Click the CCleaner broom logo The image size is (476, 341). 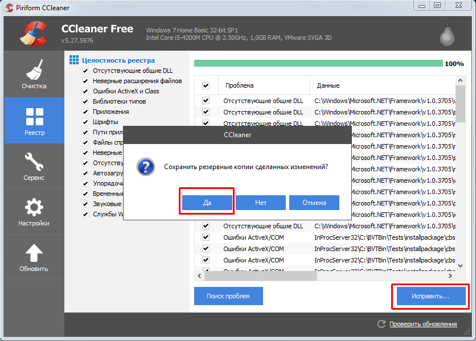(34, 34)
